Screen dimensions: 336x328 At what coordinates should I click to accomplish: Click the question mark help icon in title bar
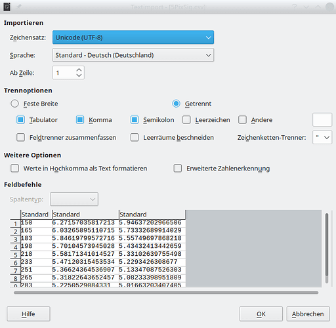pyautogui.click(x=295, y=7)
